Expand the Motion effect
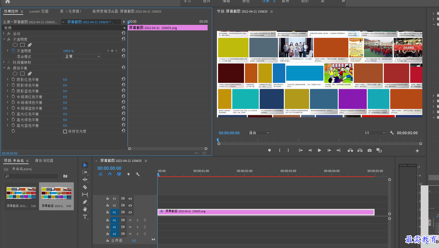This screenshot has height=248, width=439. pyautogui.click(x=4, y=33)
